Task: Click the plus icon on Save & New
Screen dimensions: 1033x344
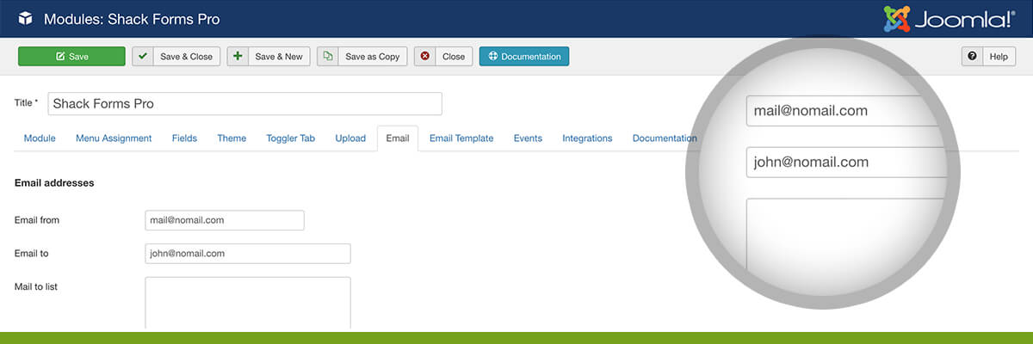Action: pos(238,57)
